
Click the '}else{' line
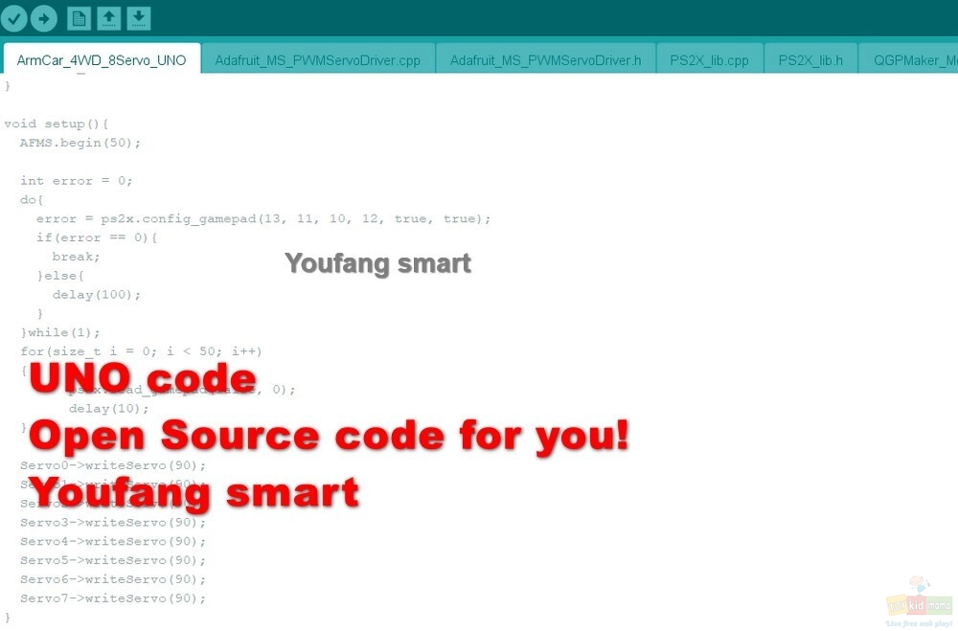point(59,276)
